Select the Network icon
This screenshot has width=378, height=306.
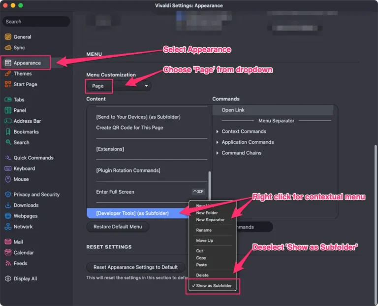pyautogui.click(x=8, y=227)
